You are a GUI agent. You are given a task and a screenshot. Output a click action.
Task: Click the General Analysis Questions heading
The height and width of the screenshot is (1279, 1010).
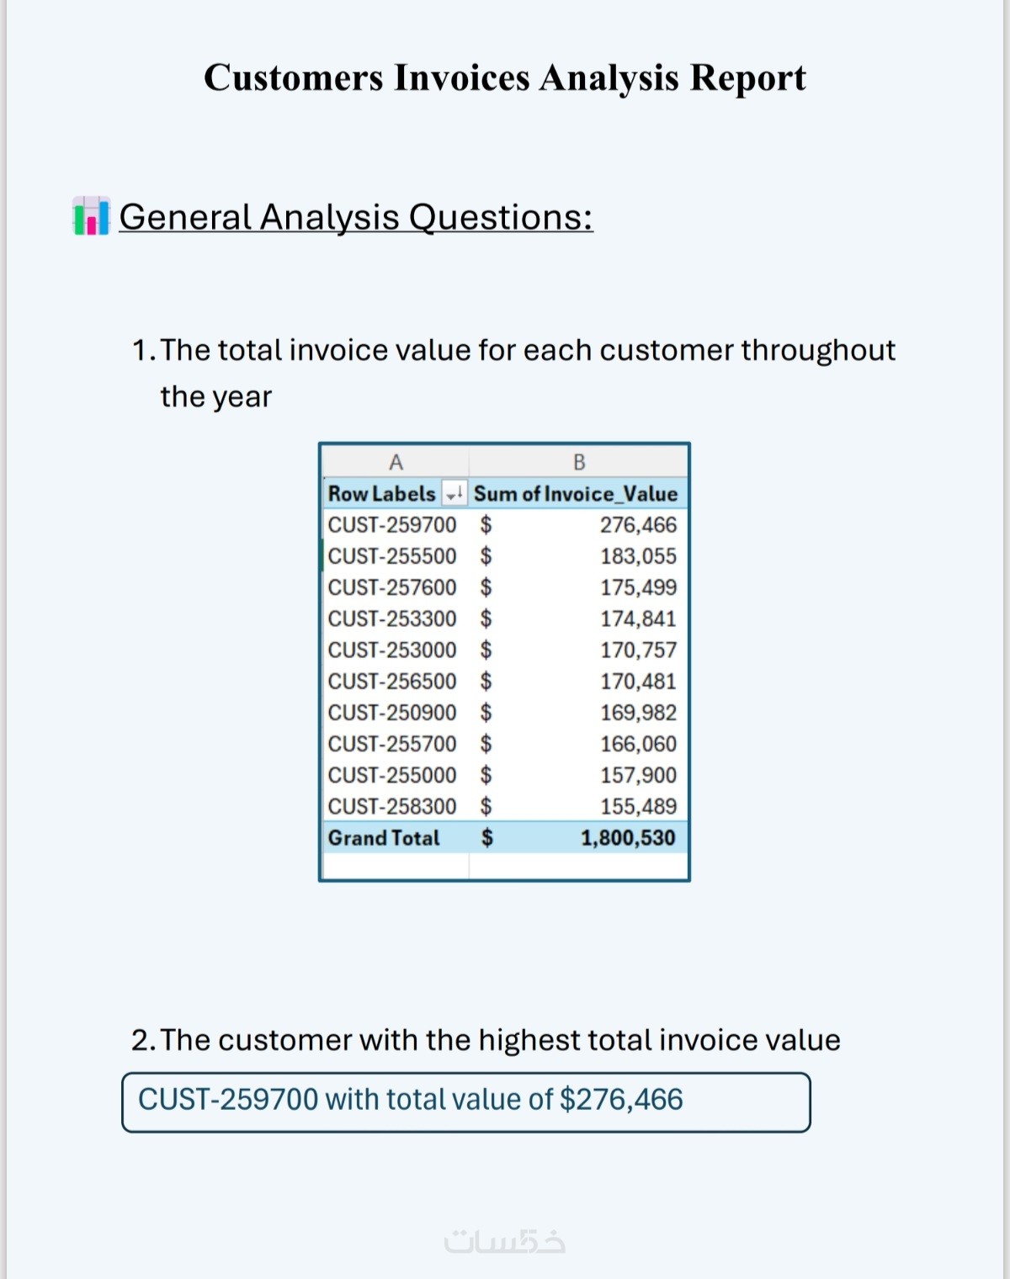click(x=355, y=217)
